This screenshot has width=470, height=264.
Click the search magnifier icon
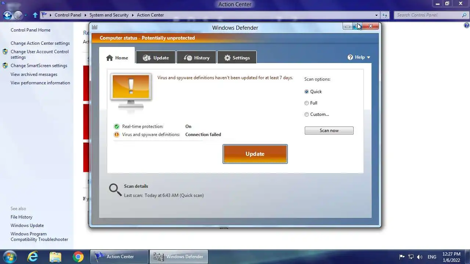click(x=464, y=15)
